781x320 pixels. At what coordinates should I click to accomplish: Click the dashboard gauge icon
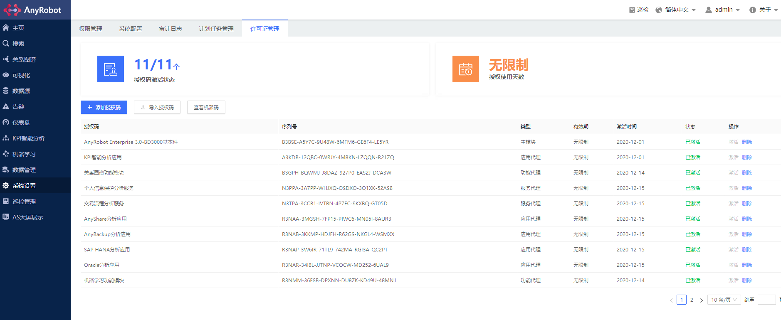click(x=6, y=123)
